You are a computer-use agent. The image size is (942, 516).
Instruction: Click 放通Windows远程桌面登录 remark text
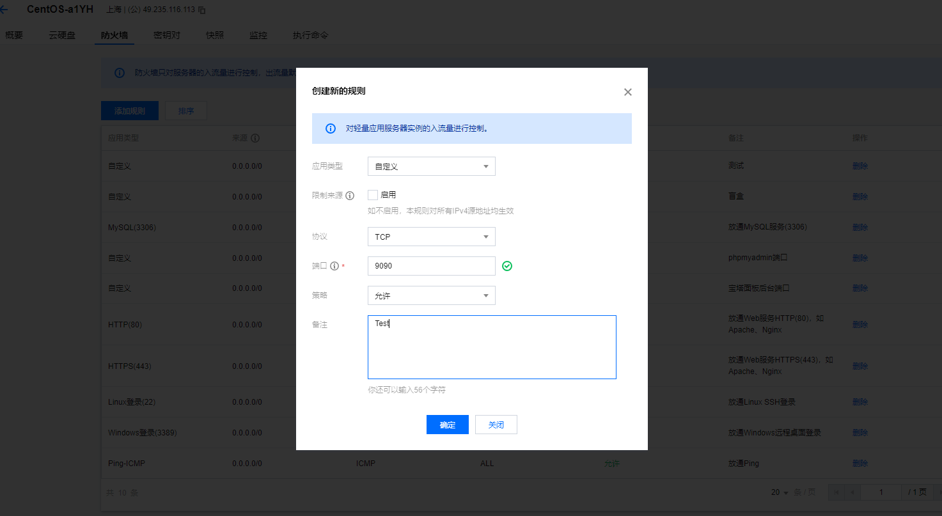pyautogui.click(x=774, y=432)
